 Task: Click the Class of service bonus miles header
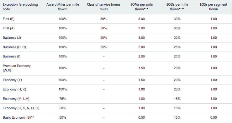coord(103,7)
